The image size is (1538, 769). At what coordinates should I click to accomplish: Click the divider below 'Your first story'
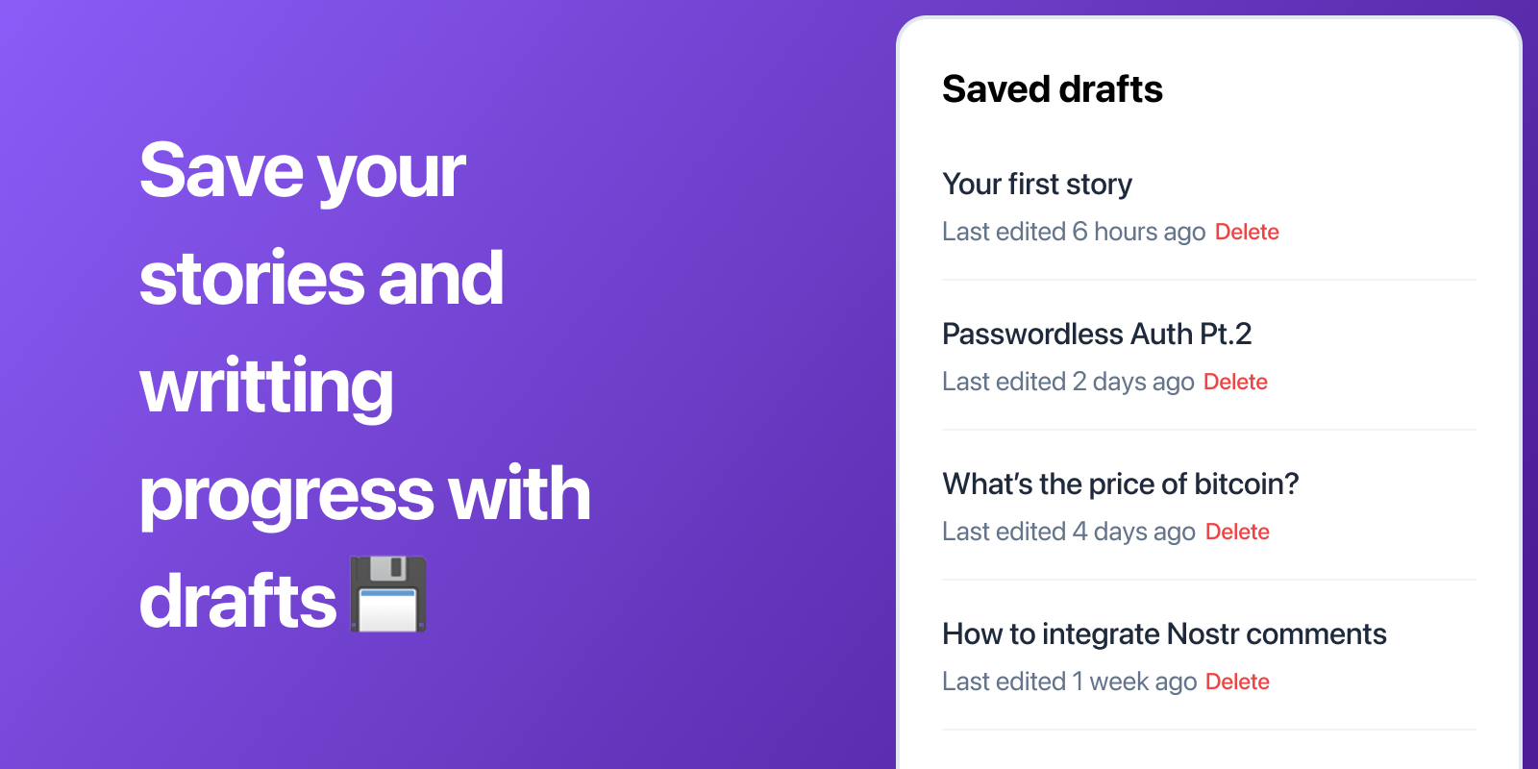(x=1209, y=280)
